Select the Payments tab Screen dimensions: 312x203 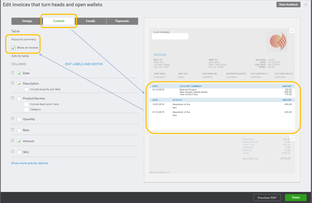[x=122, y=21]
